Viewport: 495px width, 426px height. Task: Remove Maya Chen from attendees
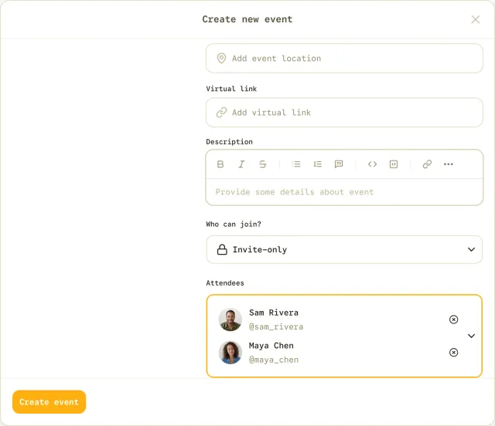[x=454, y=352]
